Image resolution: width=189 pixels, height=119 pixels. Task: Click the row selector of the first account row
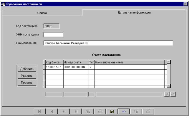44,67
